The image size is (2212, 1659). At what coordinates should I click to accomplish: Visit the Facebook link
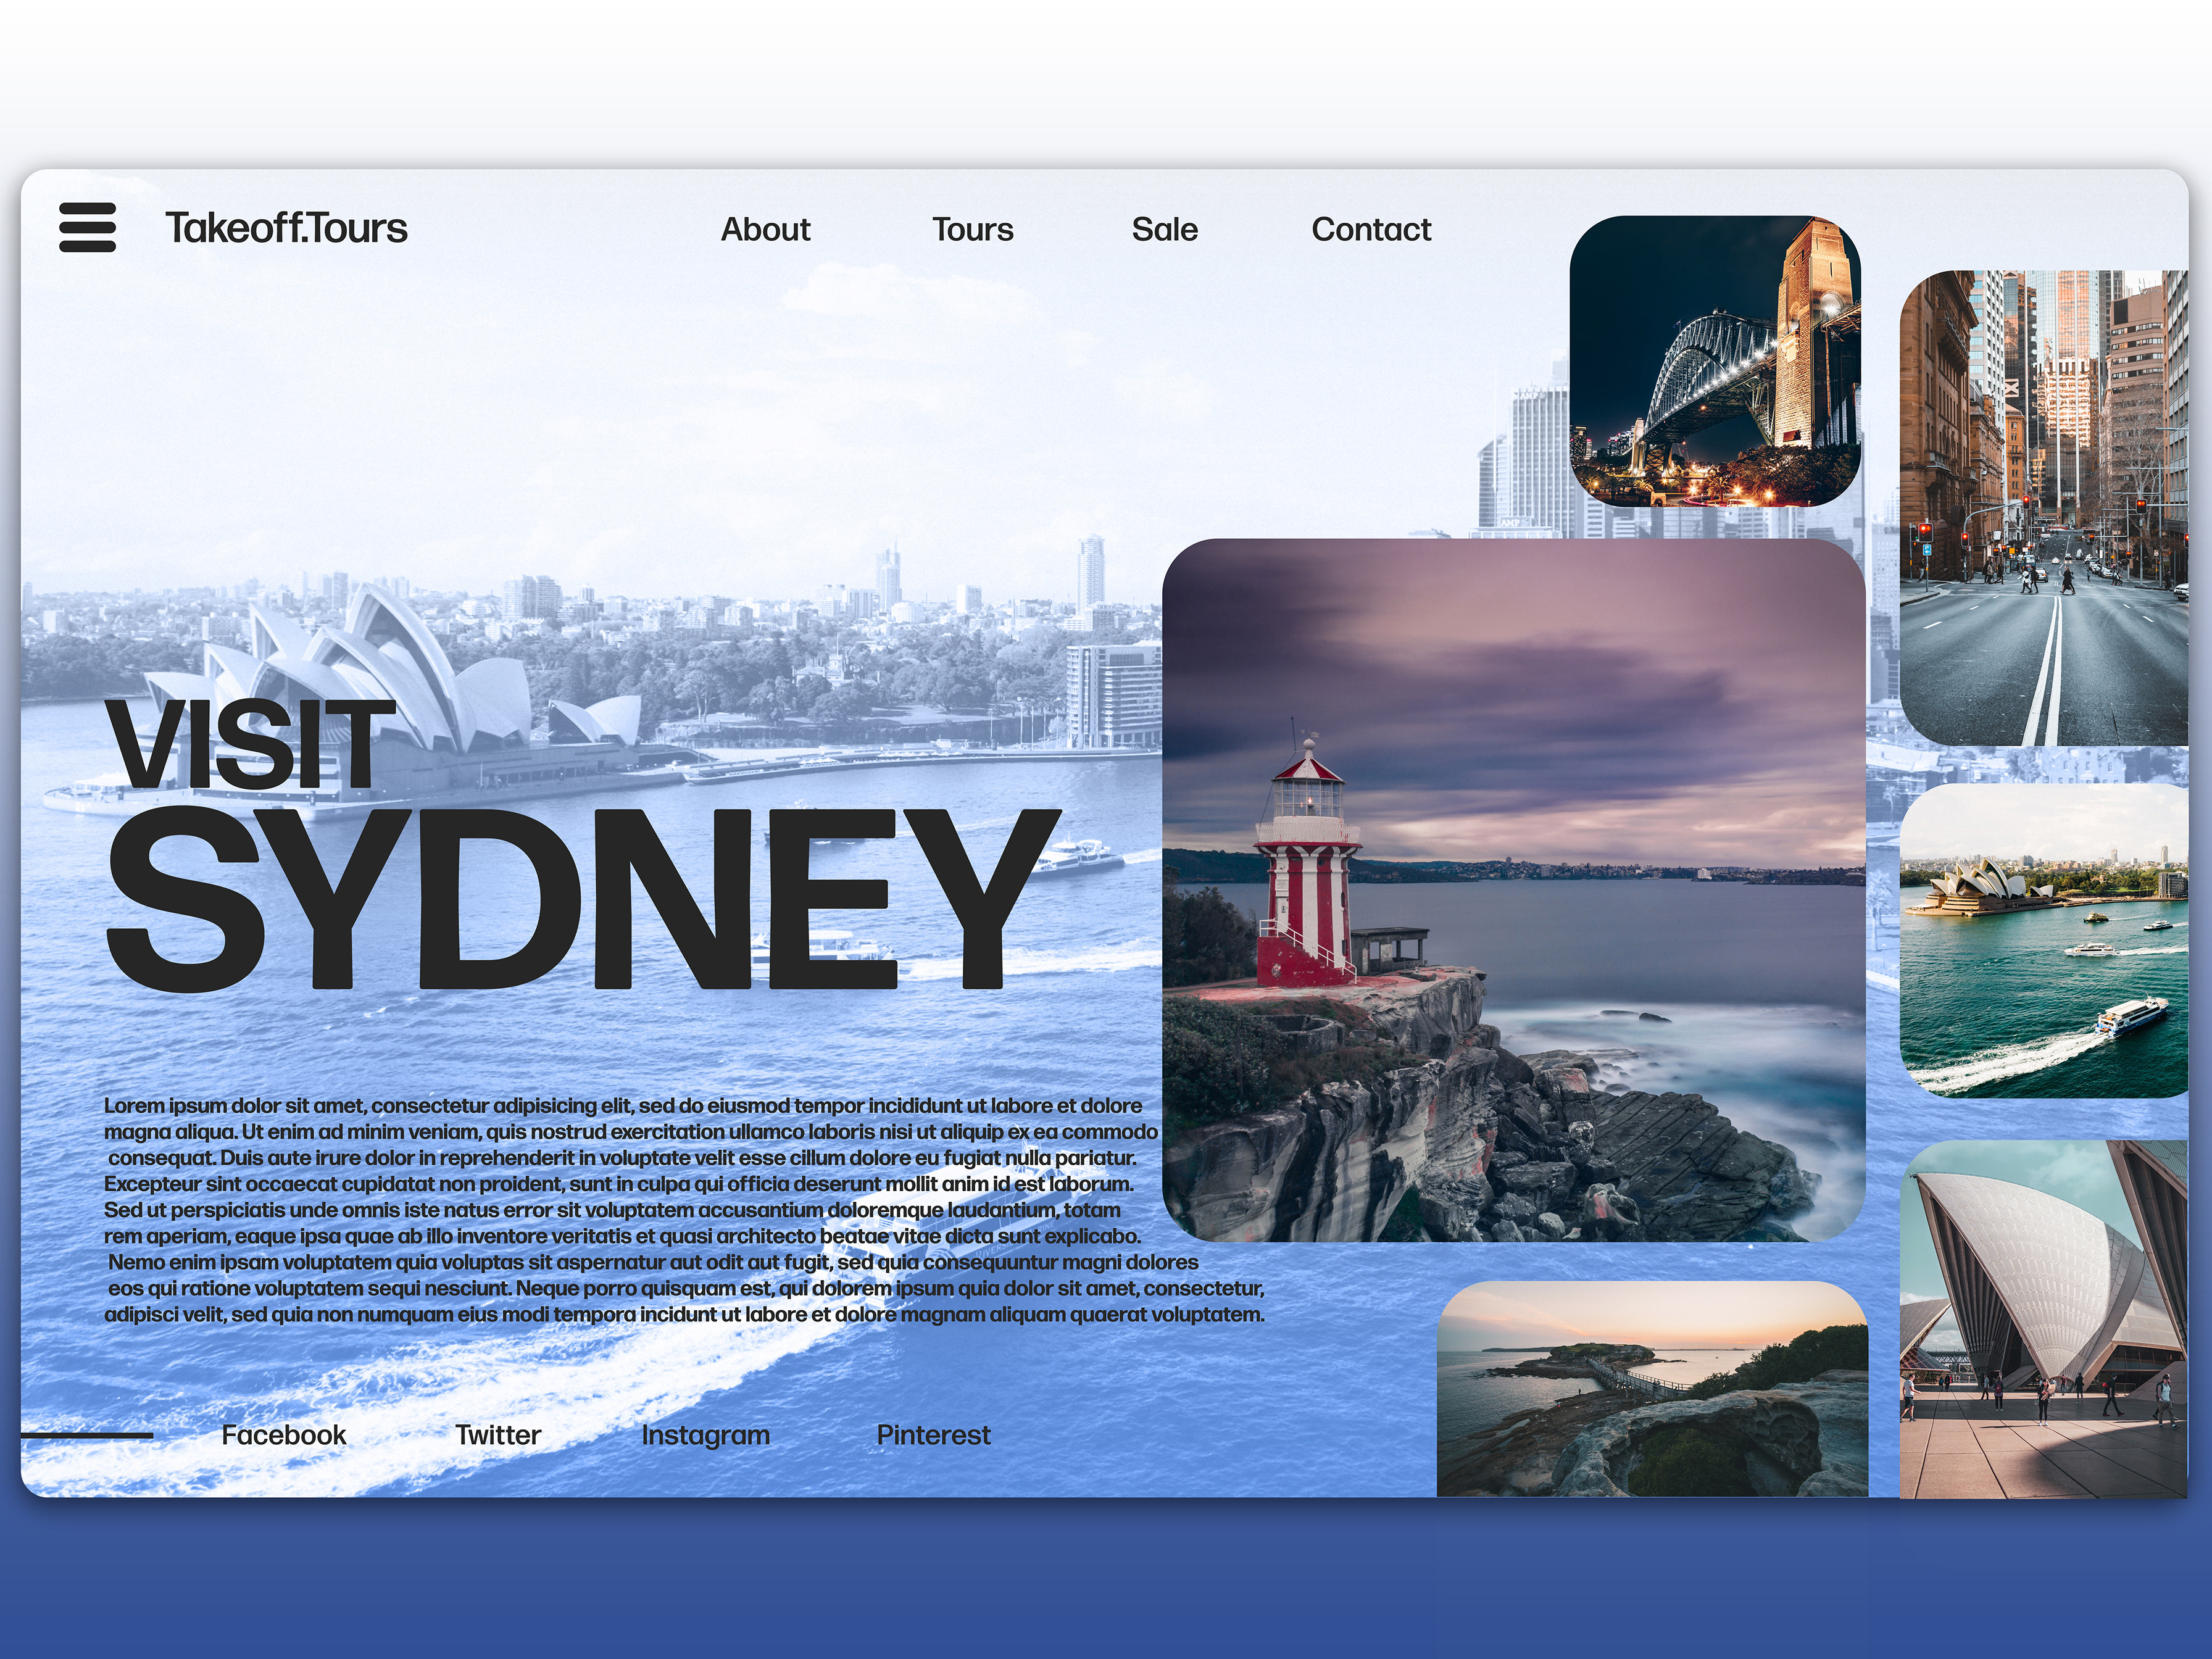click(x=283, y=1435)
